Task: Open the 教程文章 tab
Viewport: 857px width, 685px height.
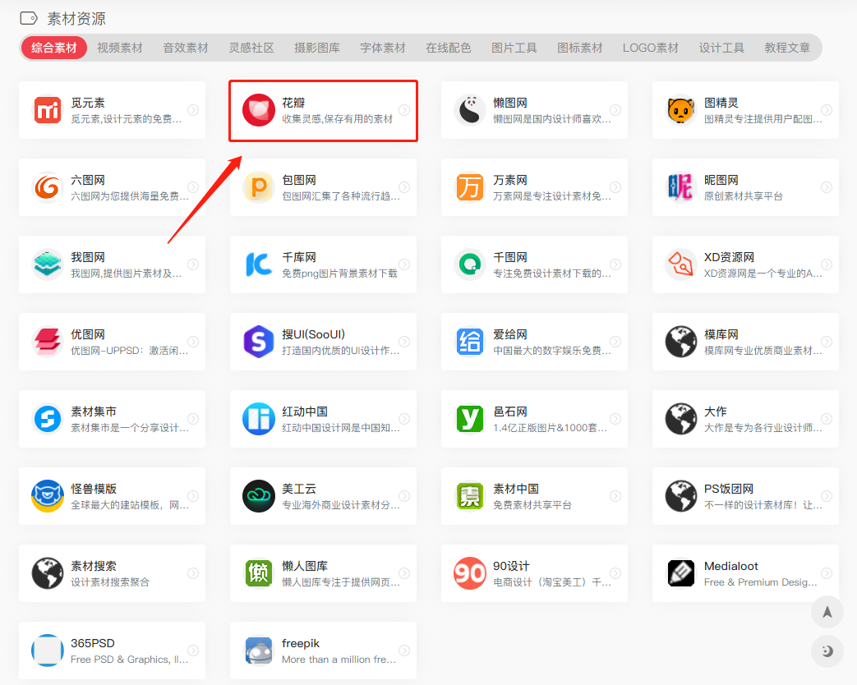Action: click(x=787, y=48)
